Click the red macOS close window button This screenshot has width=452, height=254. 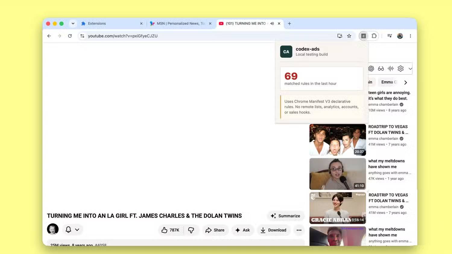(48, 23)
